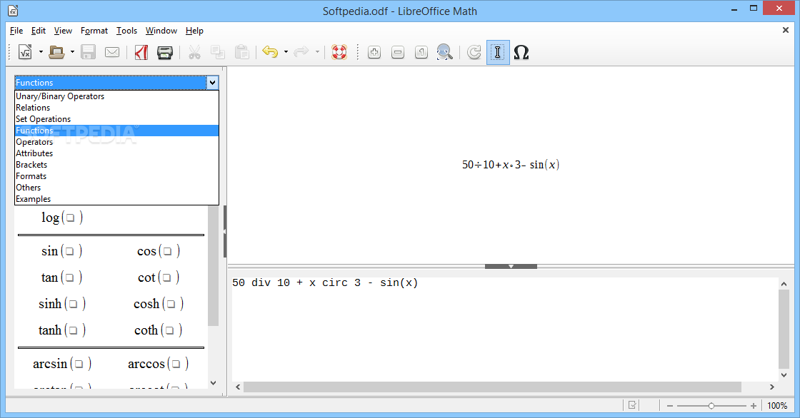The image size is (800, 418).
Task: Open the Edit menu
Action: (39, 31)
